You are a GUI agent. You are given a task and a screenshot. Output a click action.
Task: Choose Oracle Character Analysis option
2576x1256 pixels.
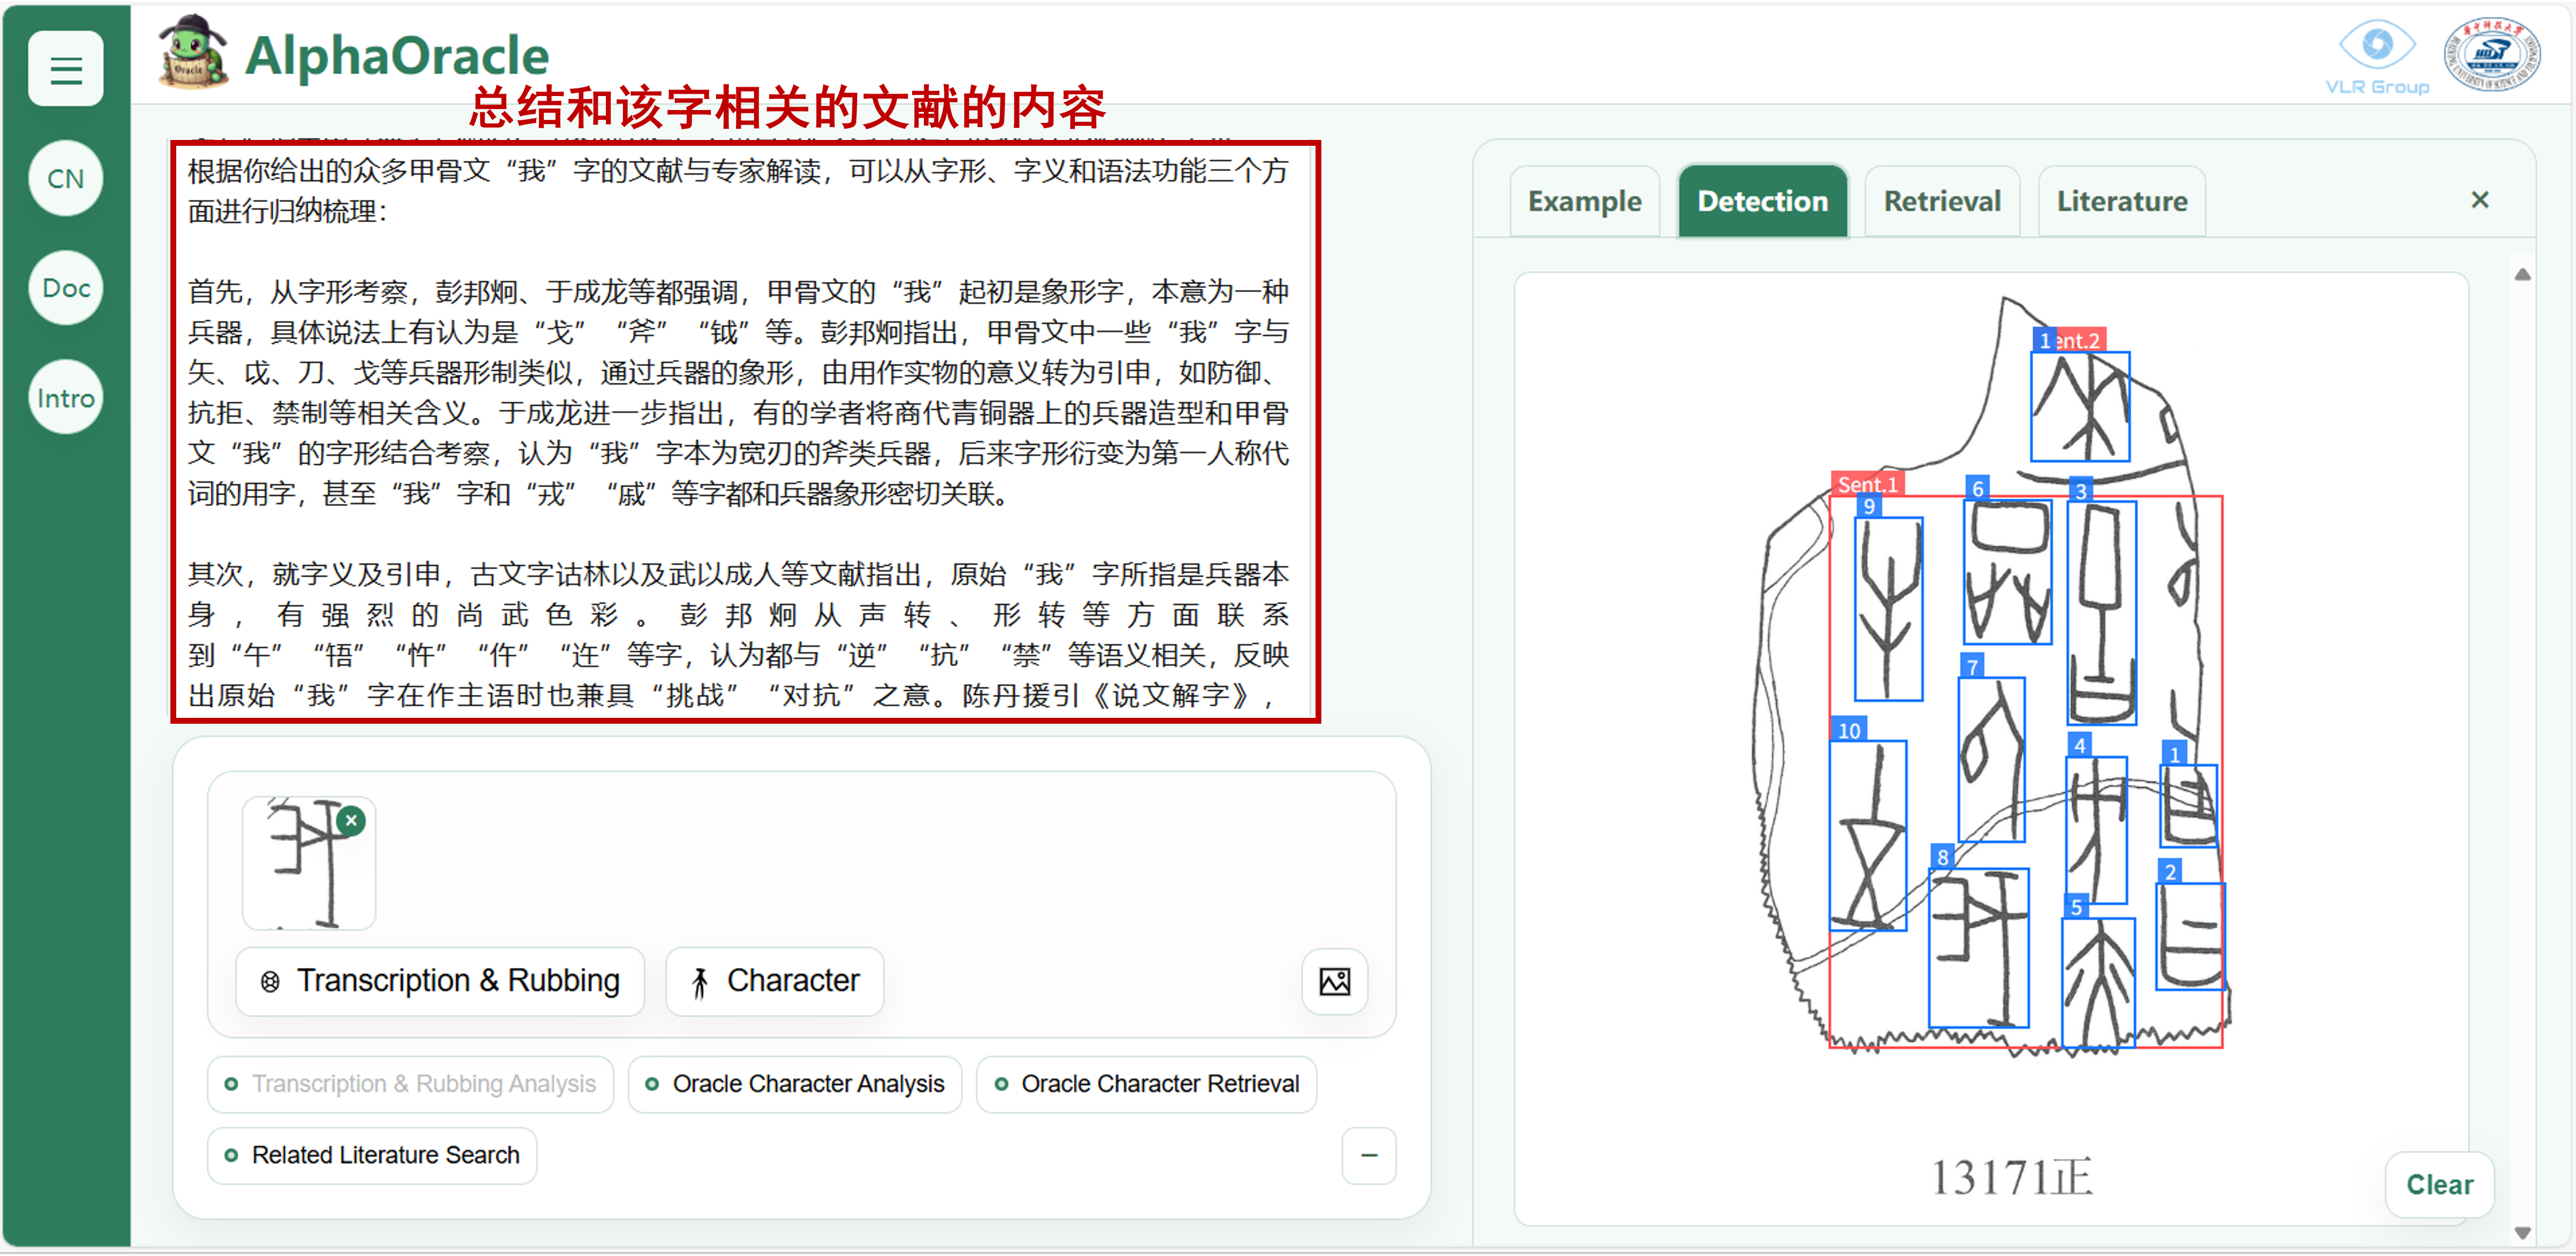coord(795,1084)
